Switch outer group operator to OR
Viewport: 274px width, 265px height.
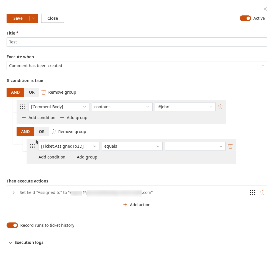pyautogui.click(x=32, y=92)
